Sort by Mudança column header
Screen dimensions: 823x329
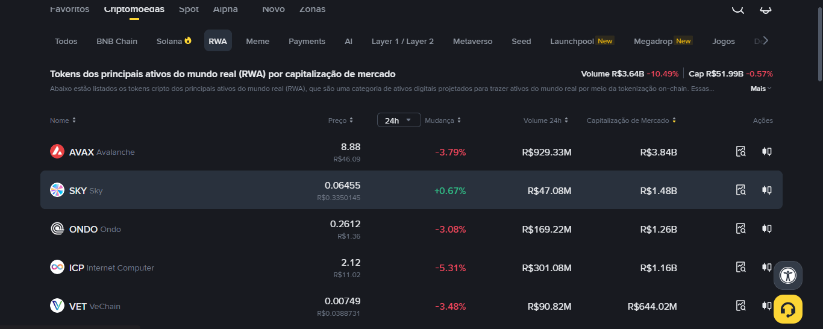(x=443, y=121)
